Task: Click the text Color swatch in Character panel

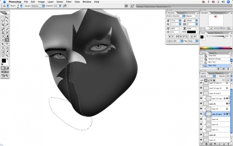Action: pos(191,32)
